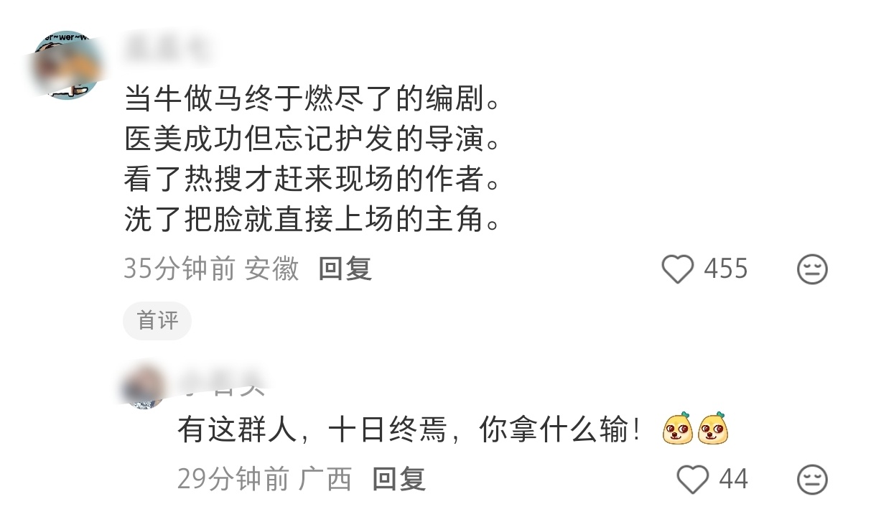876x517 pixels.
Task: Select the comment line about 编剧
Action: [x=312, y=100]
